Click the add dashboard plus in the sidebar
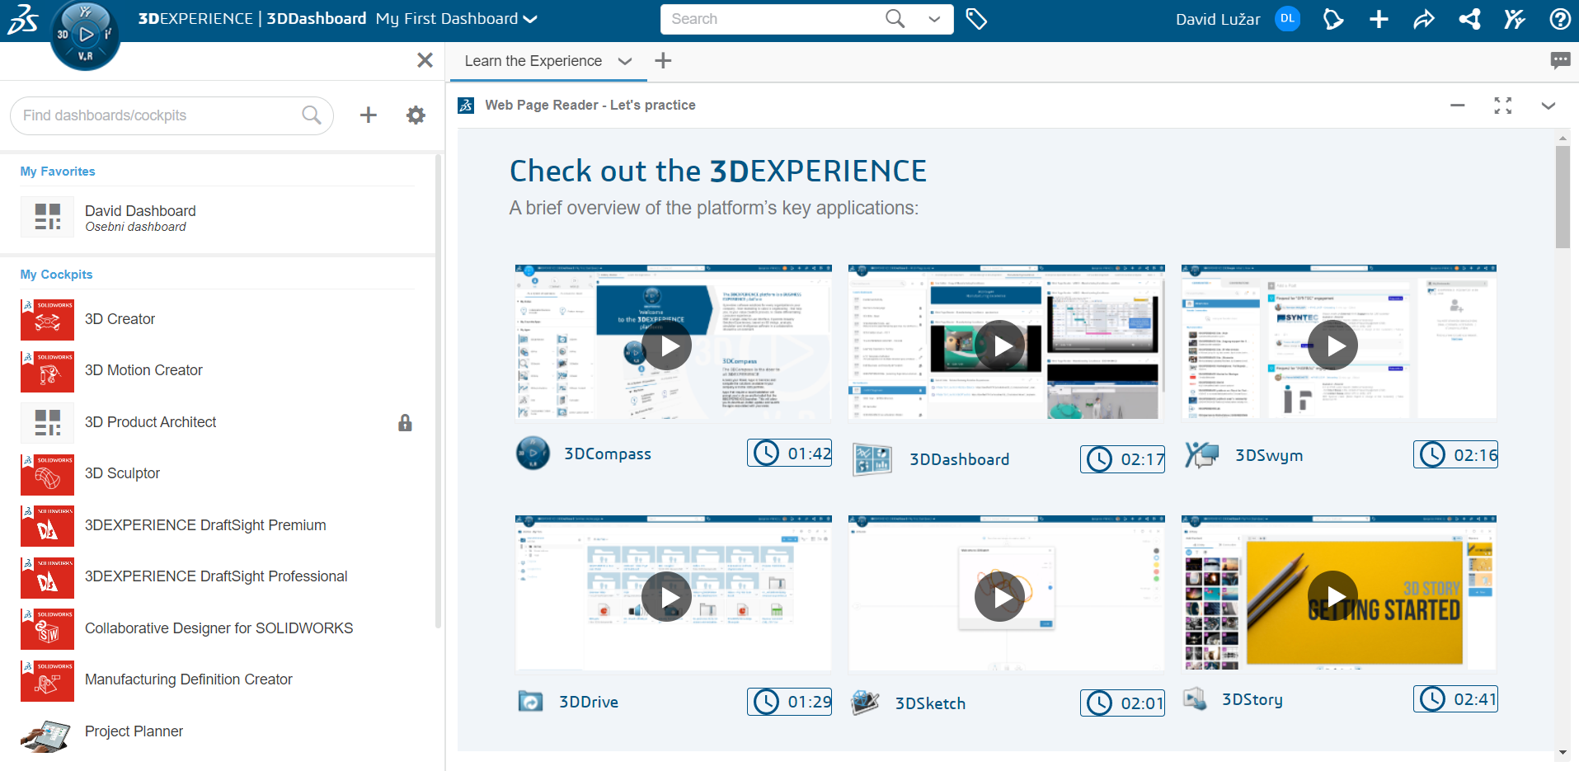The width and height of the screenshot is (1579, 771). [x=368, y=115]
